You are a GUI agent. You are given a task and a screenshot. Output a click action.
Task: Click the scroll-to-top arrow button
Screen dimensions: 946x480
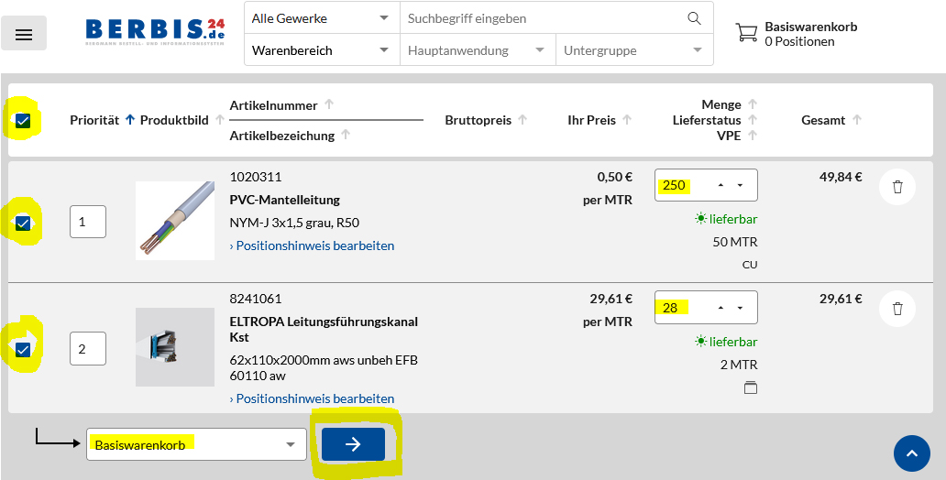911,453
